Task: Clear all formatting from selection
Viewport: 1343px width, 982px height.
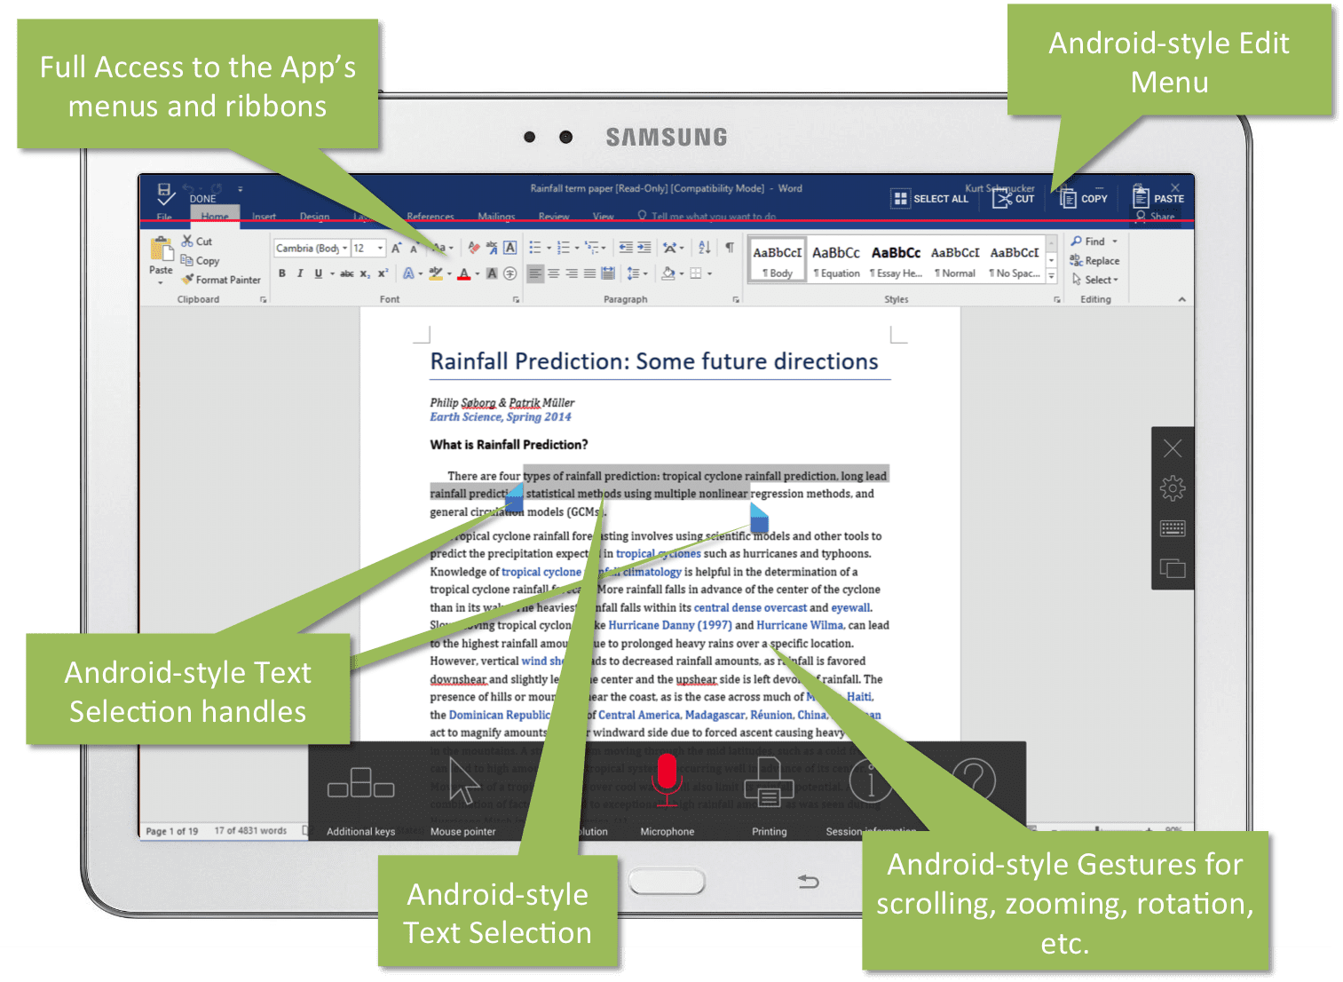Action: coord(473,249)
